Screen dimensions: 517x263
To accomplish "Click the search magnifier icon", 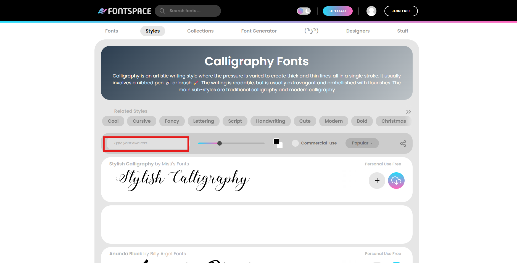I will [162, 11].
